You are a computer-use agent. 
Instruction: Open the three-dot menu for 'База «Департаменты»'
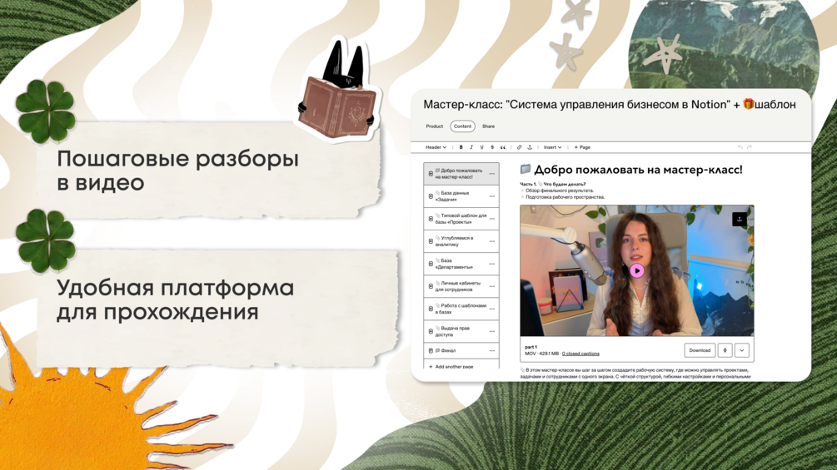tap(491, 264)
